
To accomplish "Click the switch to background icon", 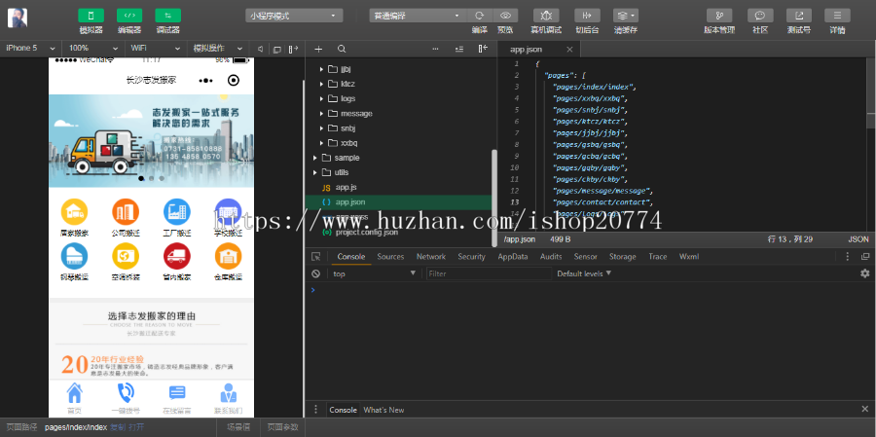I will 587,16.
